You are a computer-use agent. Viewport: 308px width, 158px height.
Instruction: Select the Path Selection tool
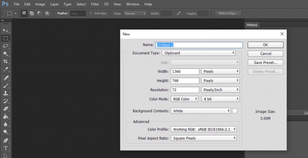tap(6, 156)
